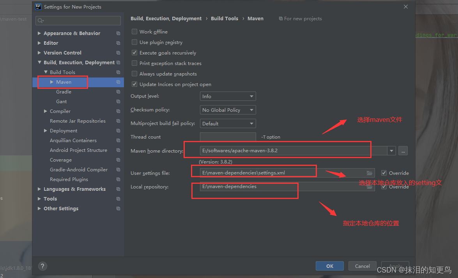Screen dimensions: 458x278
Task: Open the Checksum policy dropdown
Action: click(x=228, y=110)
